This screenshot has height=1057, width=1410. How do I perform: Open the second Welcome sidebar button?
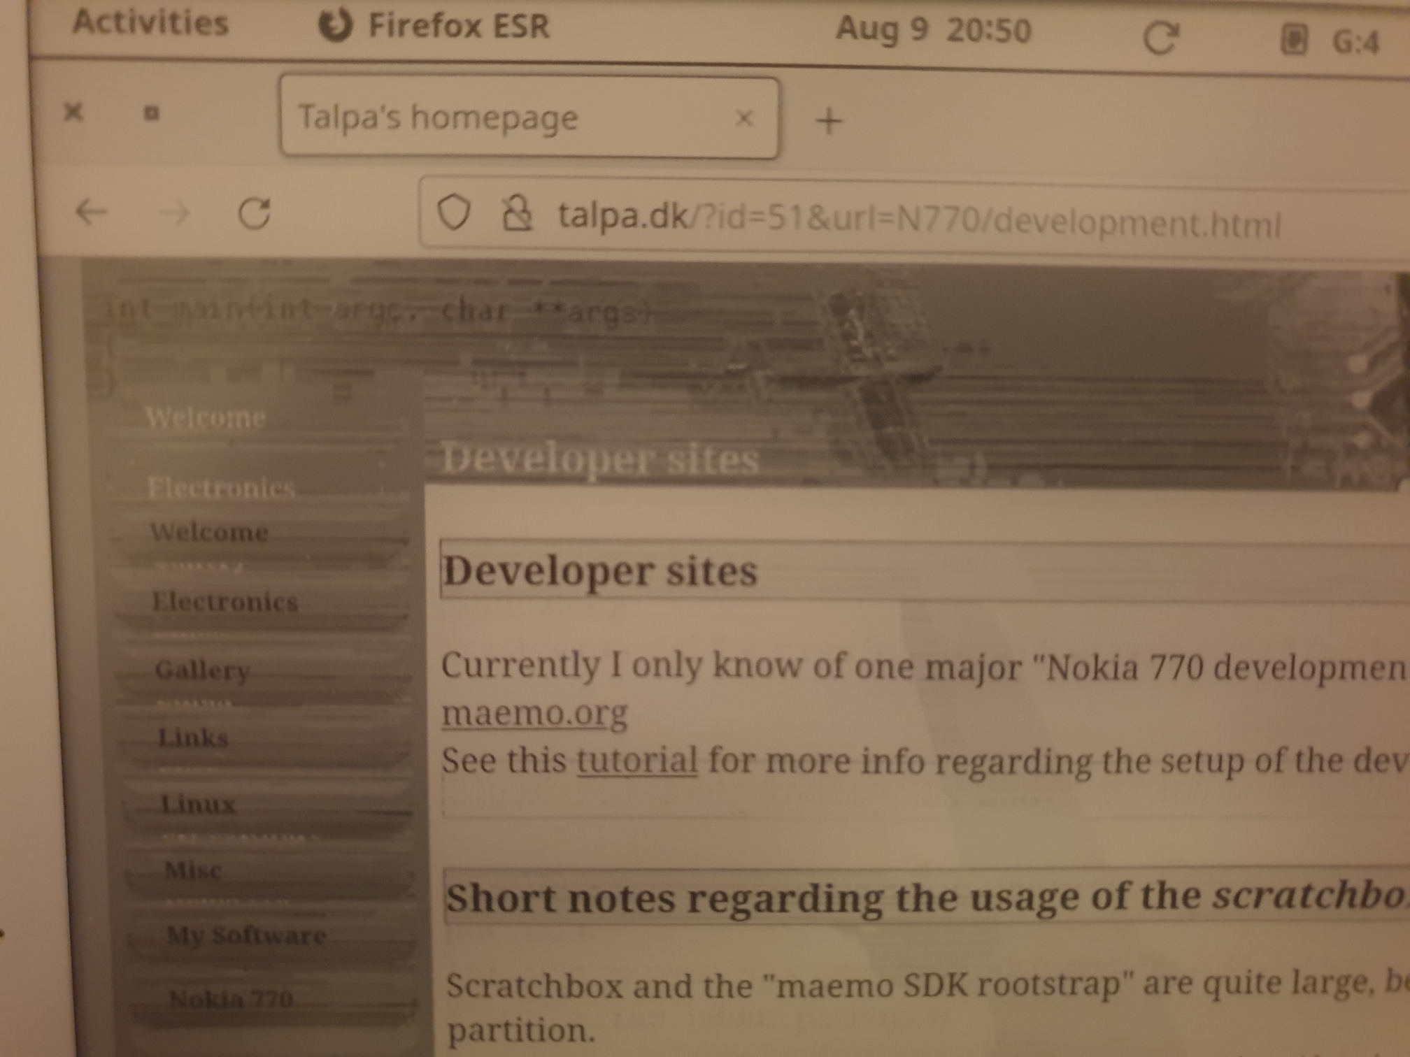[210, 533]
